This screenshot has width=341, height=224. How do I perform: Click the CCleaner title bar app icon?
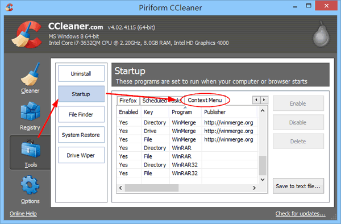point(9,7)
